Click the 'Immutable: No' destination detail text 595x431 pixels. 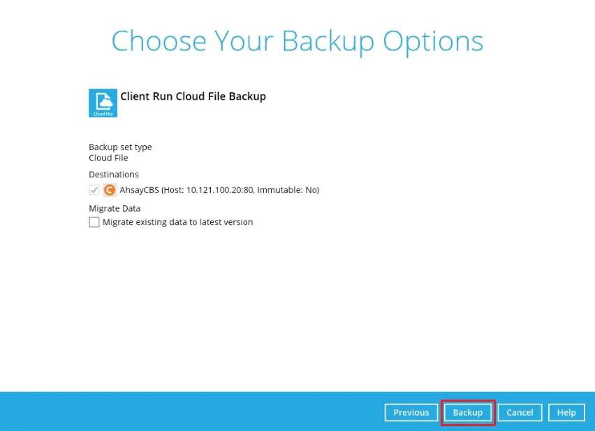pos(290,189)
